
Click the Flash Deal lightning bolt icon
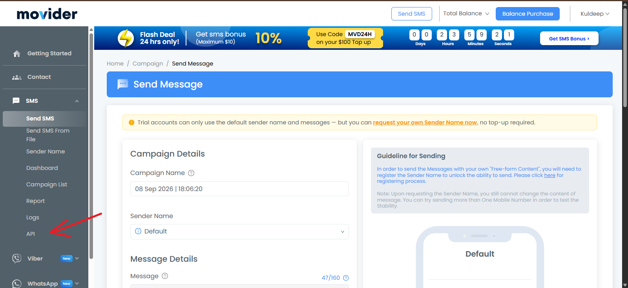click(126, 38)
